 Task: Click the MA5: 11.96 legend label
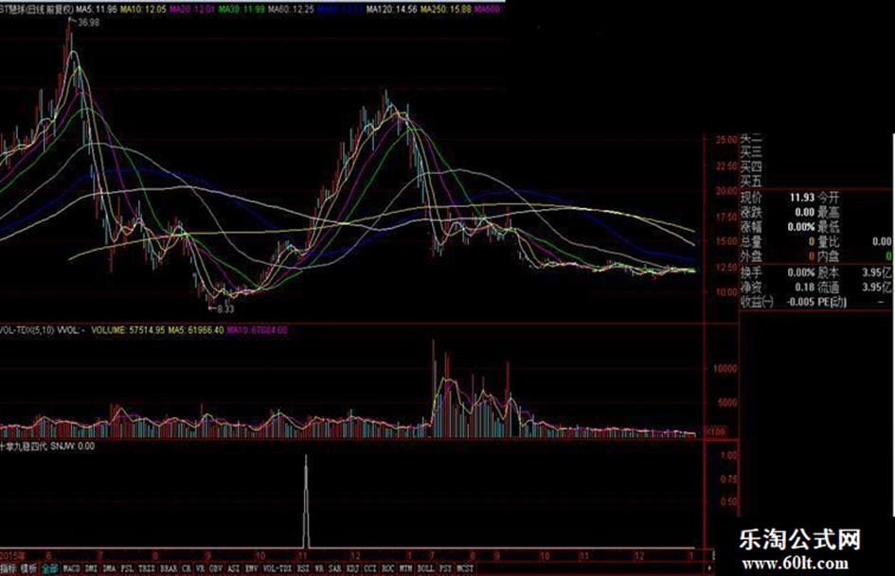click(97, 9)
